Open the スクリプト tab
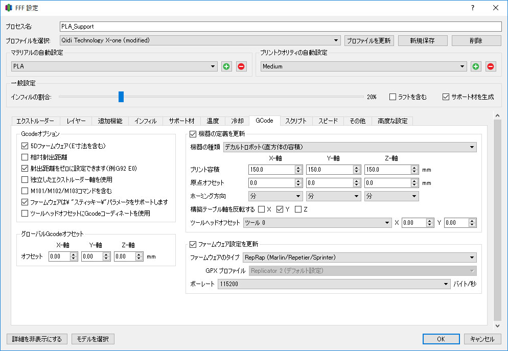The image size is (508, 351). pyautogui.click(x=295, y=121)
